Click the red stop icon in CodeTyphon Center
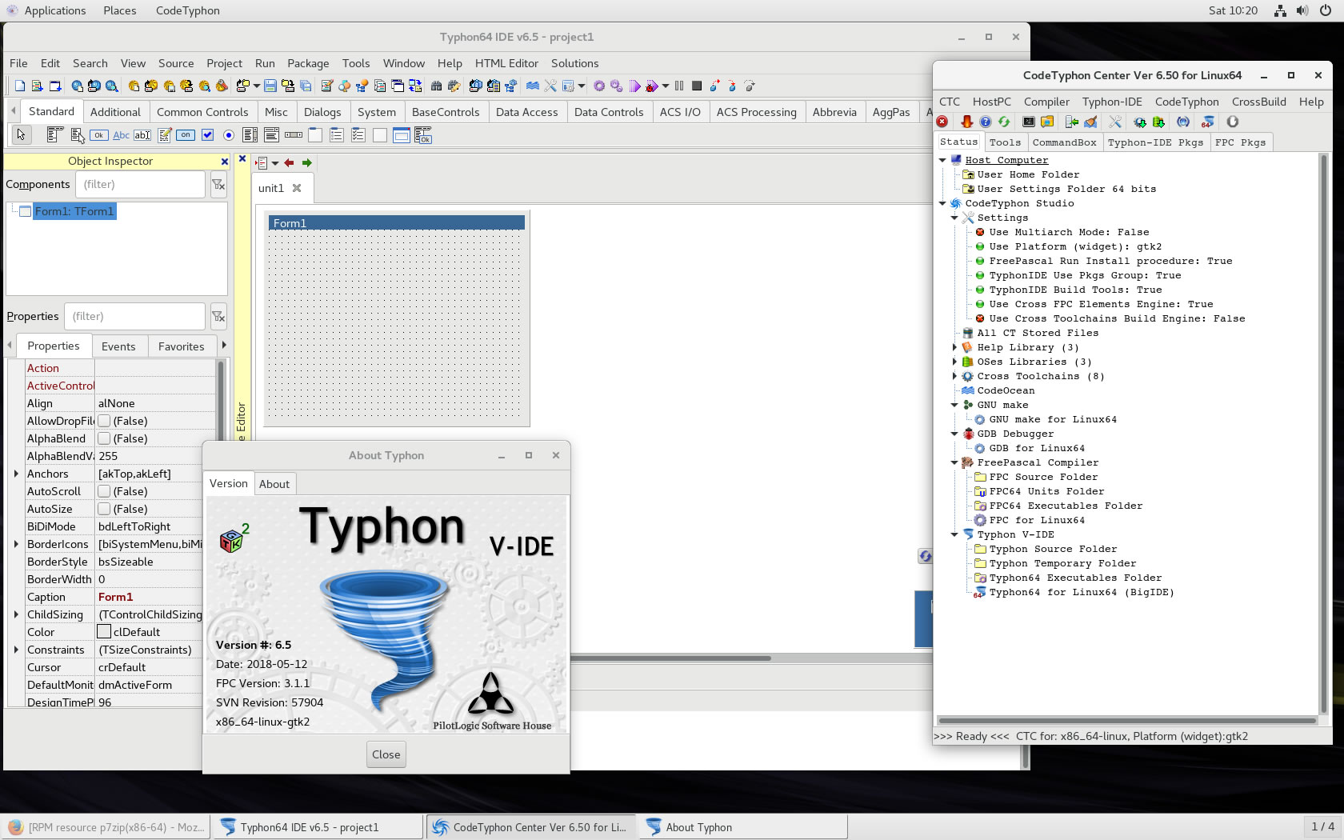 click(x=942, y=122)
